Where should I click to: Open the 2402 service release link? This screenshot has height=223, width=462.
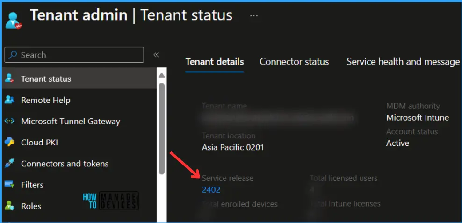211,189
